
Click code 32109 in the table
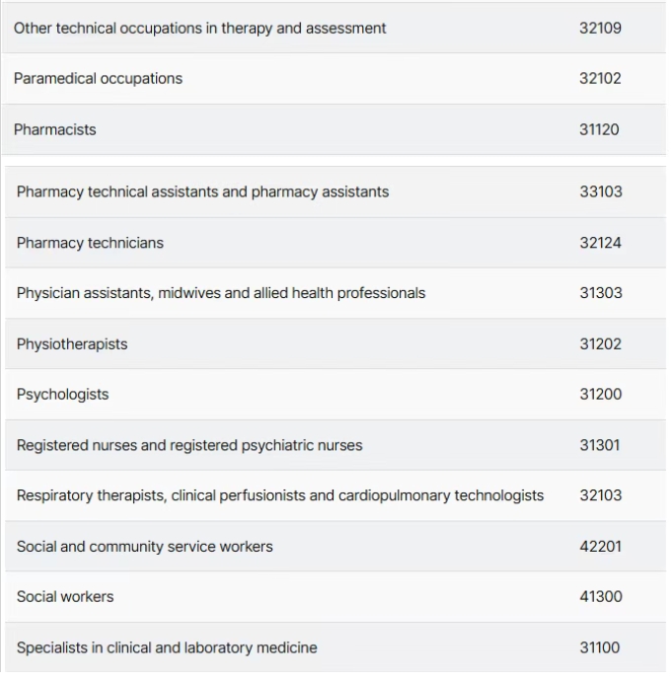tap(600, 29)
